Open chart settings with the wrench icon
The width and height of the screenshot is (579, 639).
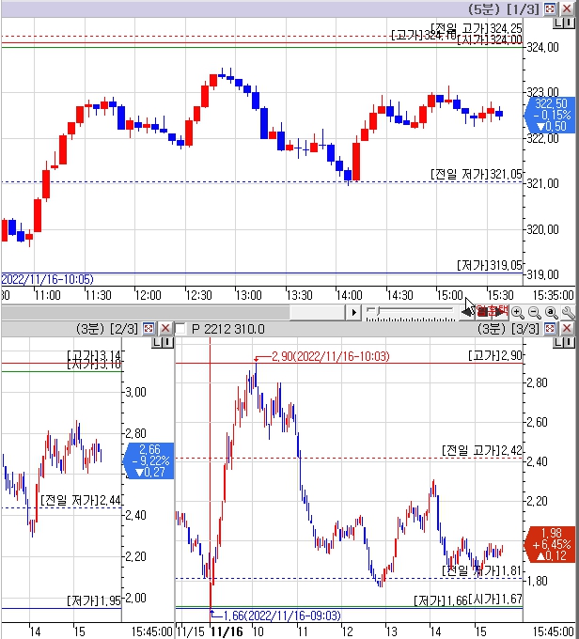pos(568,313)
